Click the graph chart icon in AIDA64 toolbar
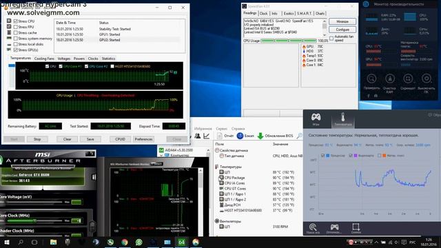This screenshot has width=441, height=248. [207, 136]
